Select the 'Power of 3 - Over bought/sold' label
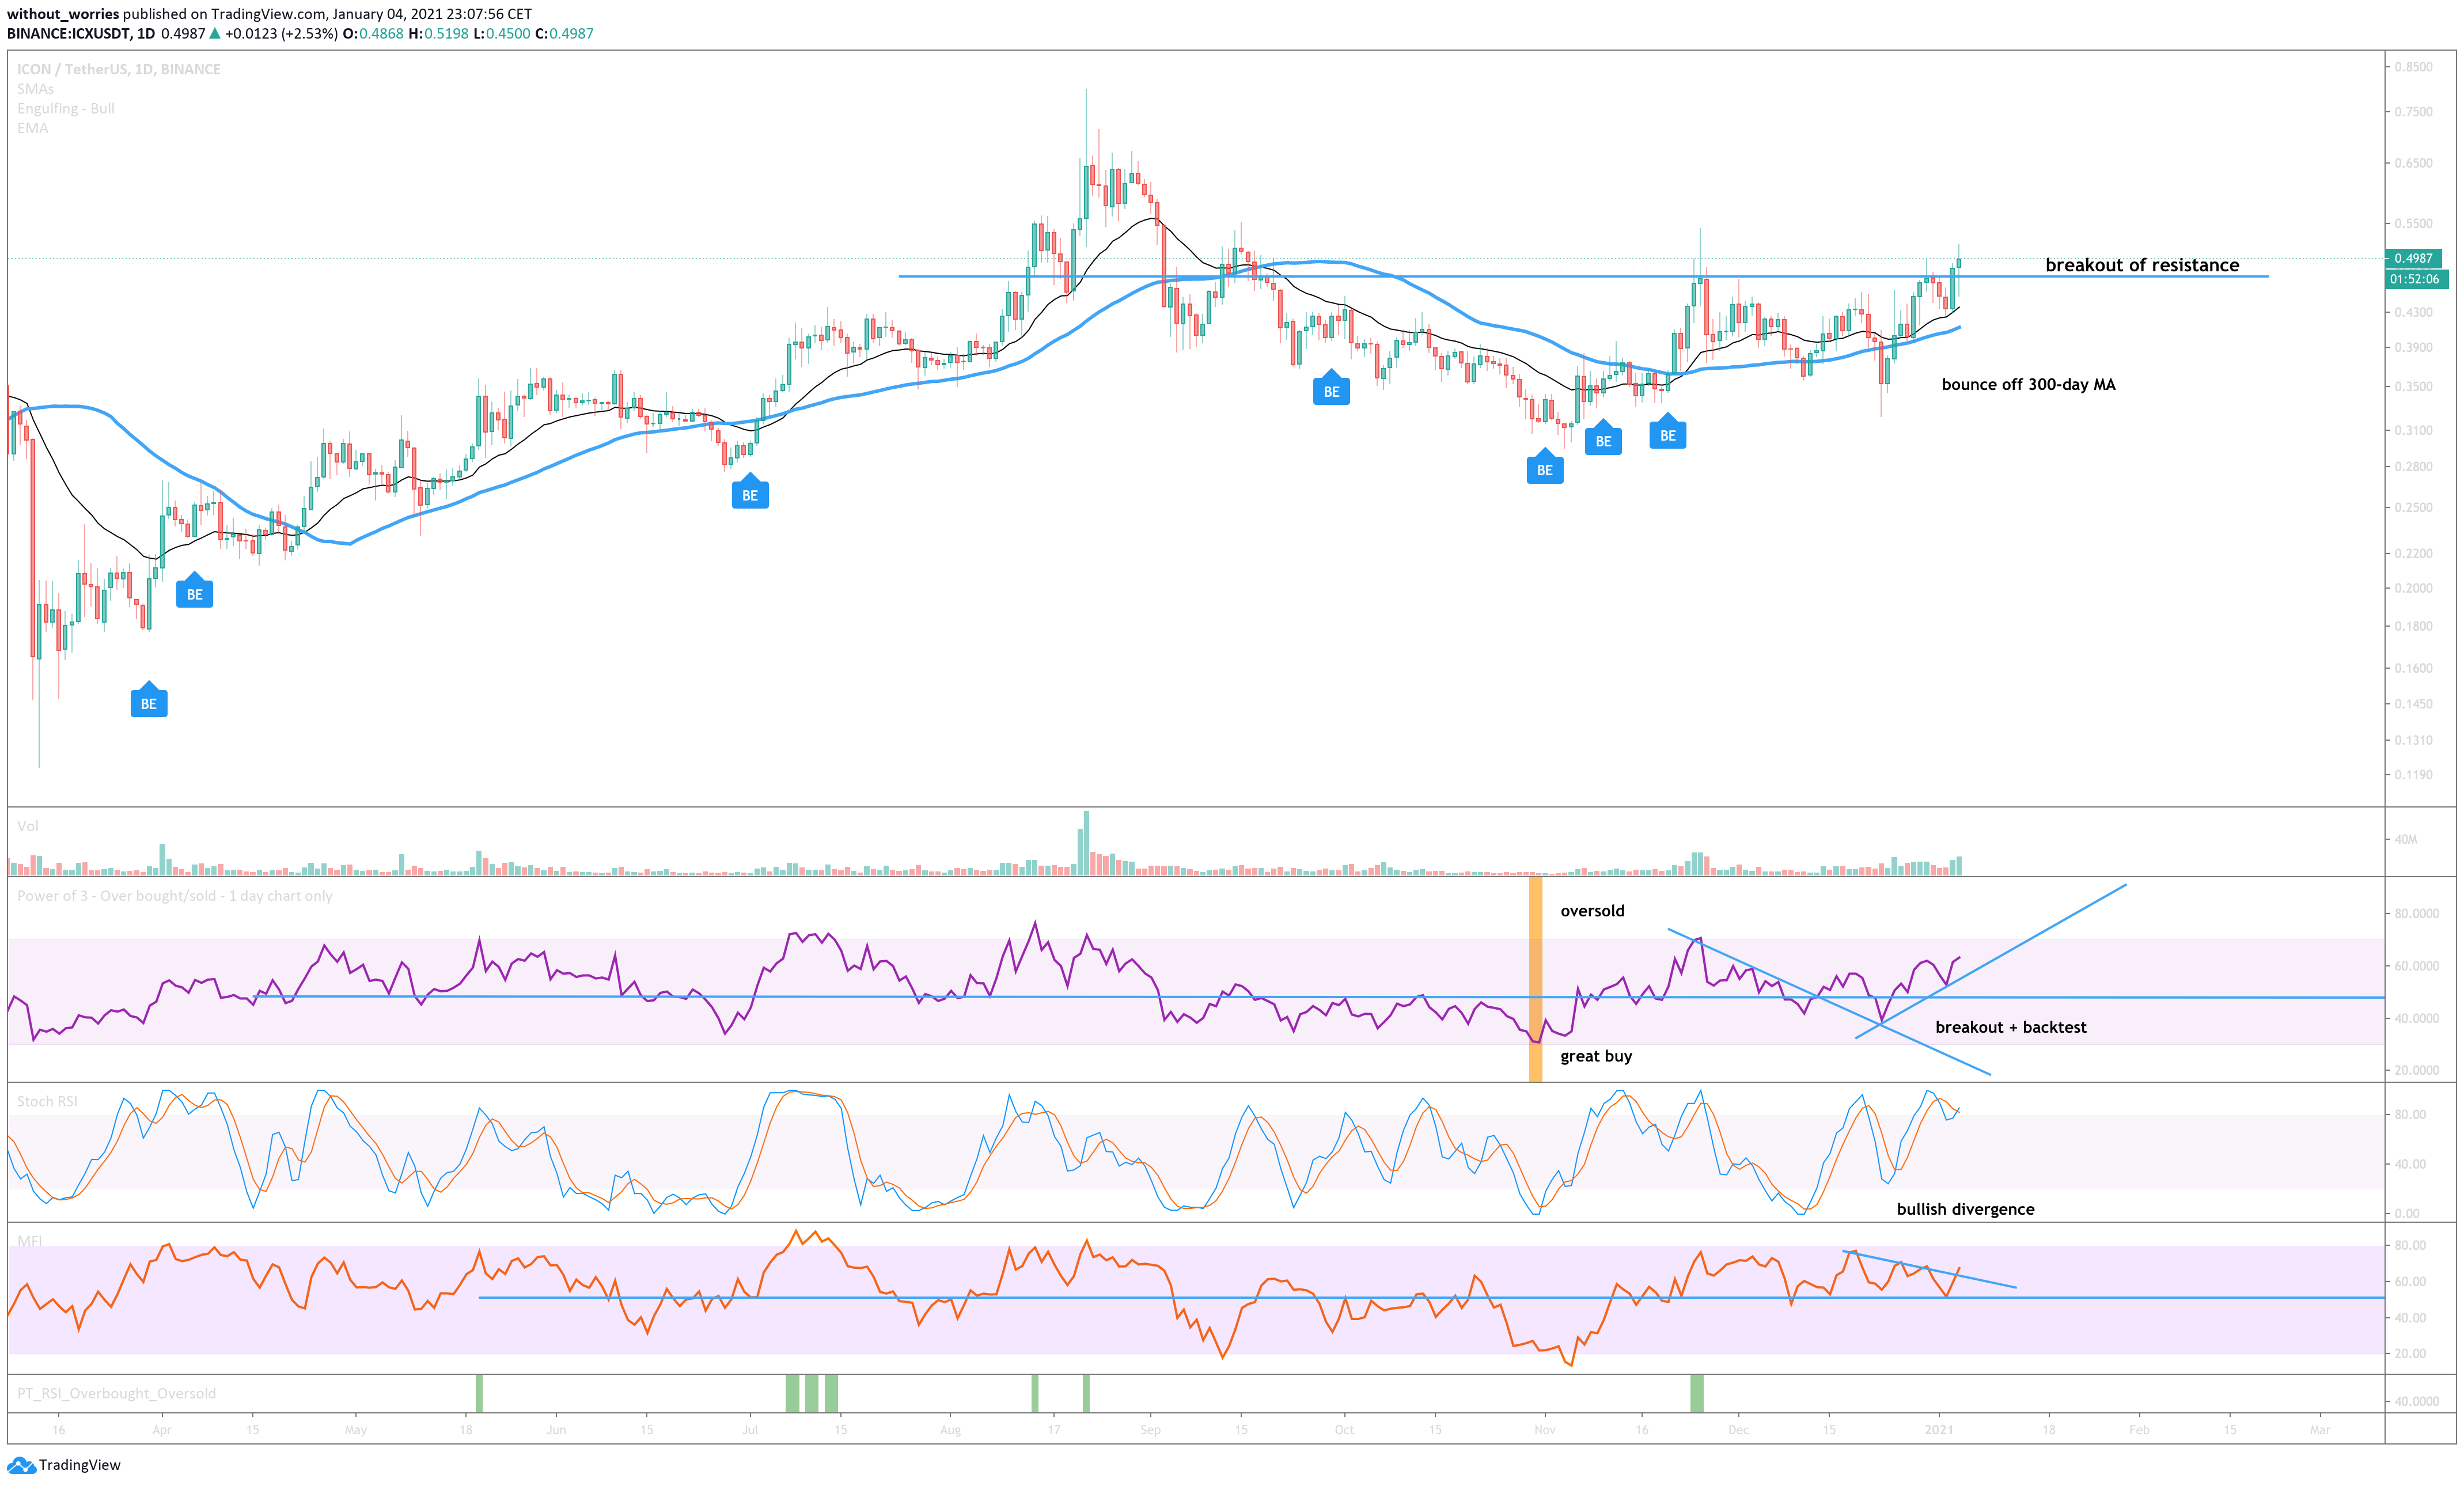The image size is (2464, 1486). click(x=175, y=896)
